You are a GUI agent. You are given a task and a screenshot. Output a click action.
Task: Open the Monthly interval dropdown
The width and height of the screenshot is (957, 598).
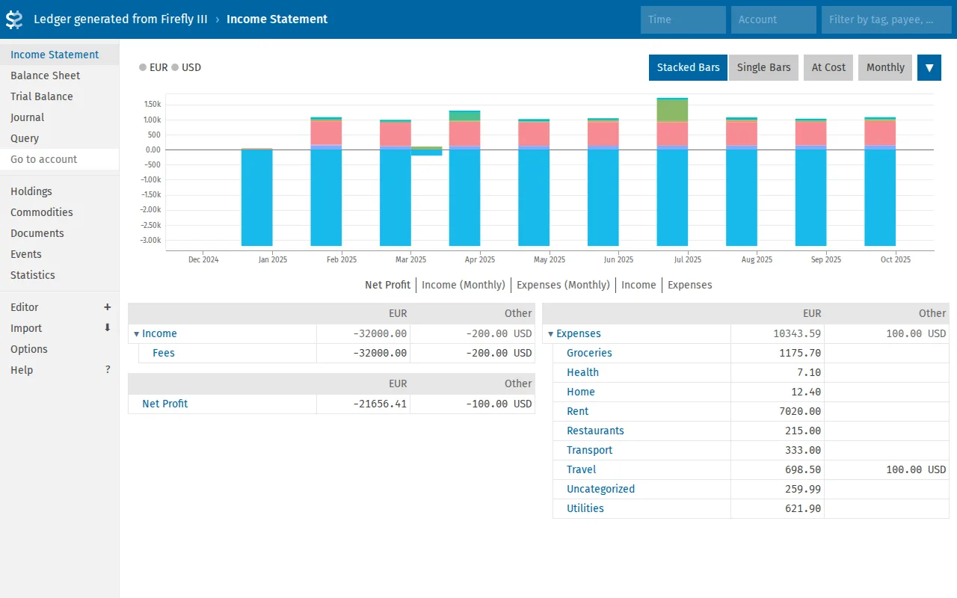pyautogui.click(x=885, y=67)
